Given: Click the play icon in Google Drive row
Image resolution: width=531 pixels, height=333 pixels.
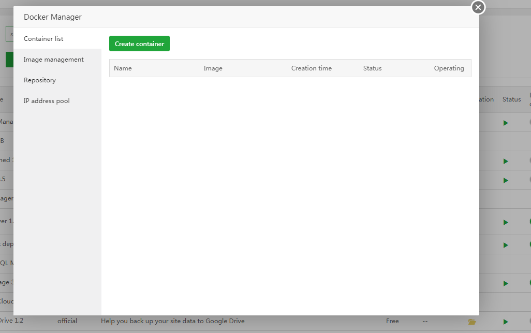Looking at the screenshot, I should 506,322.
